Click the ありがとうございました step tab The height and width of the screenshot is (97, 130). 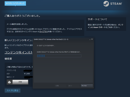15,3
